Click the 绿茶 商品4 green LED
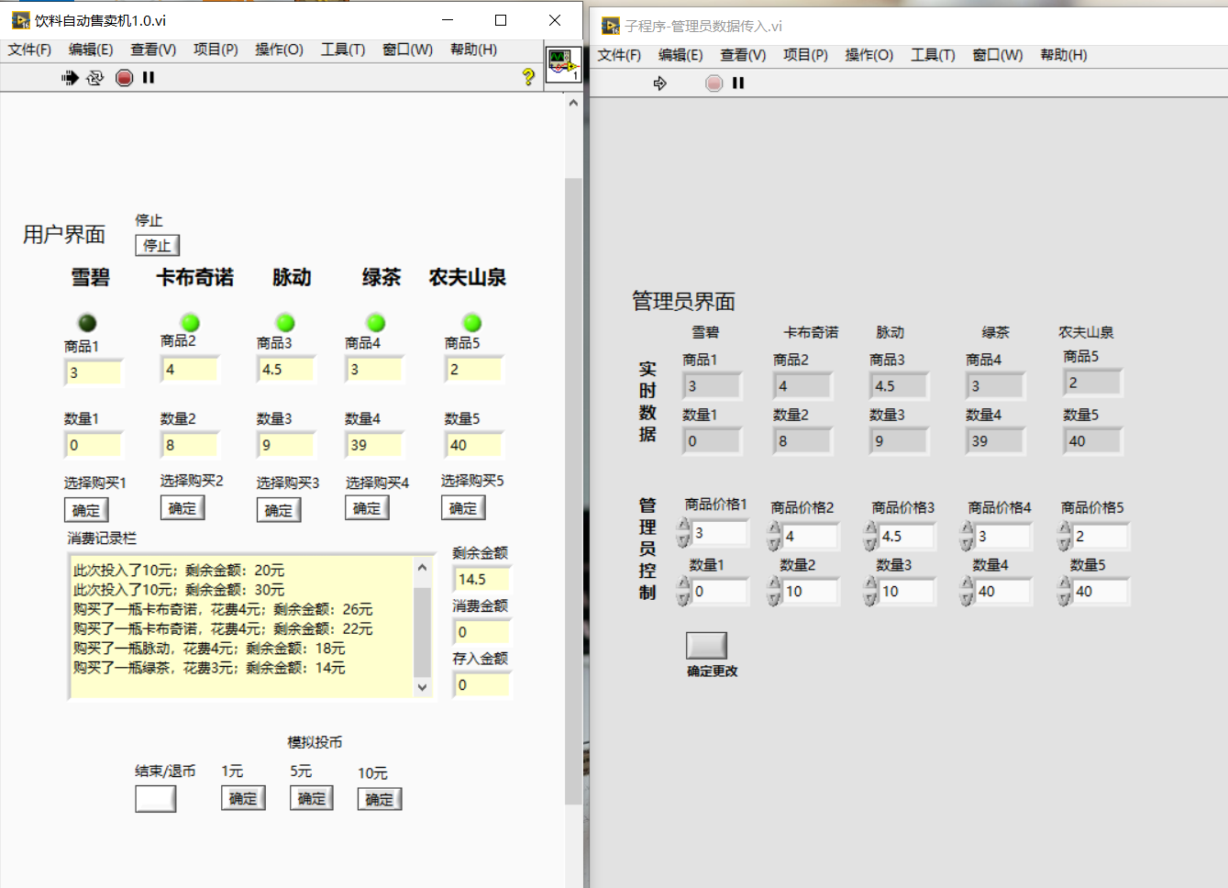 point(376,323)
